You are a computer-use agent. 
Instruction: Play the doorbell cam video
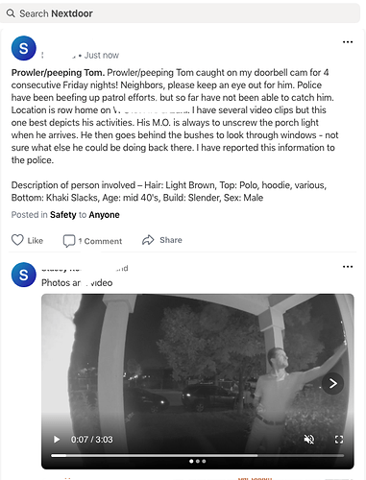57,440
